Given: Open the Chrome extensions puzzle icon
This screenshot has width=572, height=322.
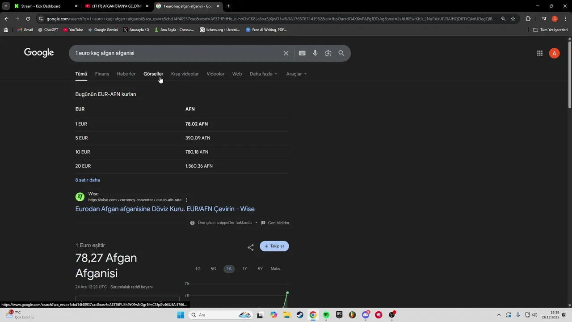Looking at the screenshot, I should click(x=528, y=19).
